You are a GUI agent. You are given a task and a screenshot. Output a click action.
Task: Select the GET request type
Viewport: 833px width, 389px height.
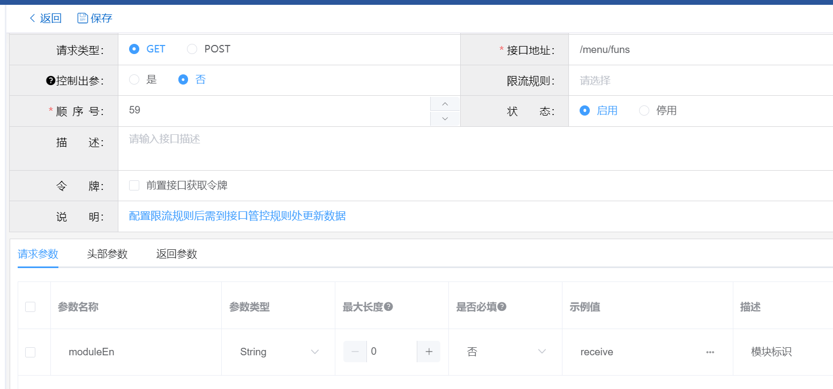(x=147, y=49)
